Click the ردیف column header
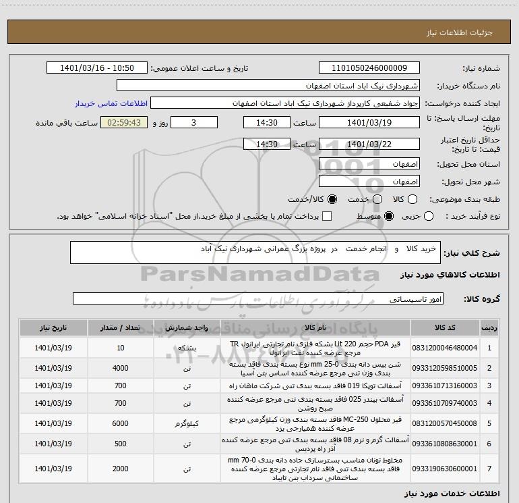The width and height of the screenshot is (519, 503). tap(489, 327)
